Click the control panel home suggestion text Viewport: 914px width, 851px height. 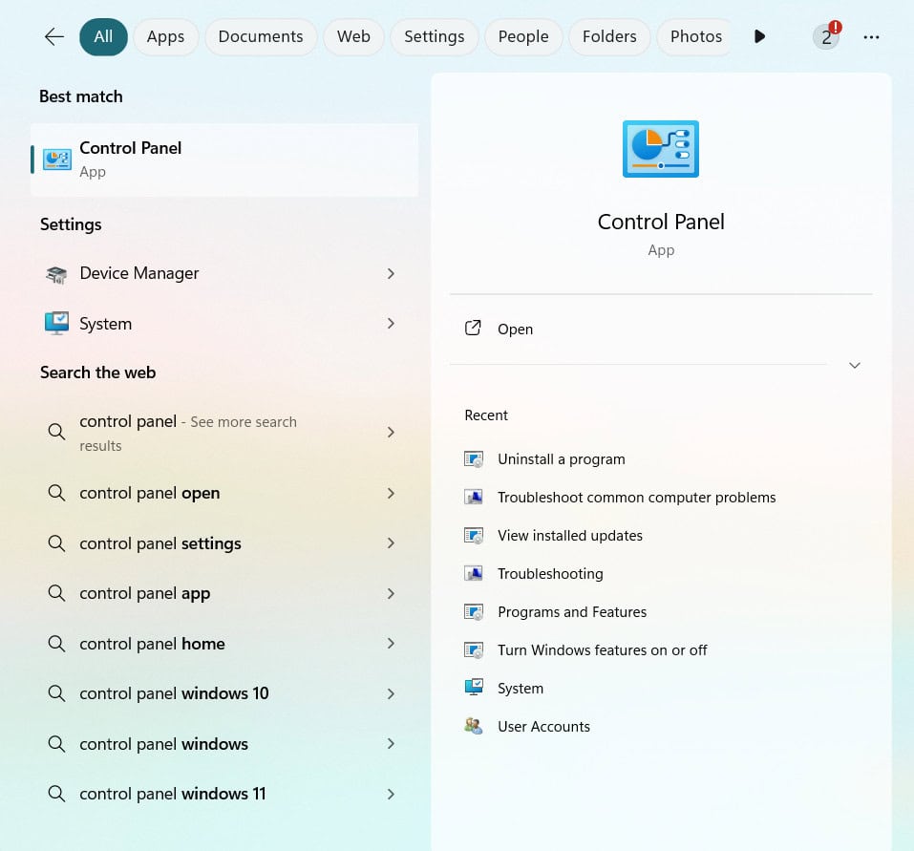(x=152, y=644)
